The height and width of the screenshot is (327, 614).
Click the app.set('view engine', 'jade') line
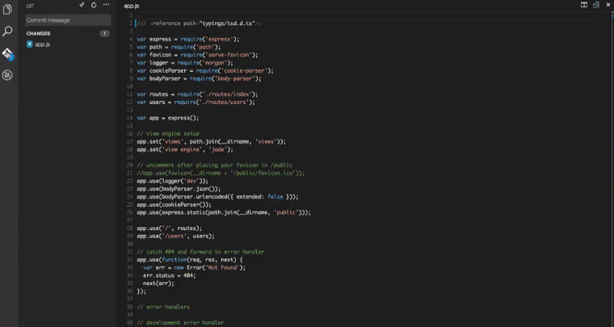click(x=185, y=149)
